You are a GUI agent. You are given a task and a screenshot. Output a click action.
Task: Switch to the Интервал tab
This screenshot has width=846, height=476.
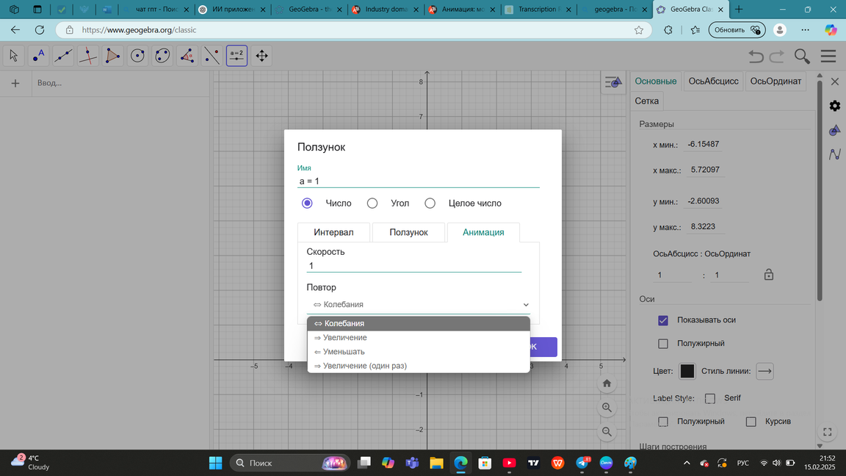[x=333, y=232]
